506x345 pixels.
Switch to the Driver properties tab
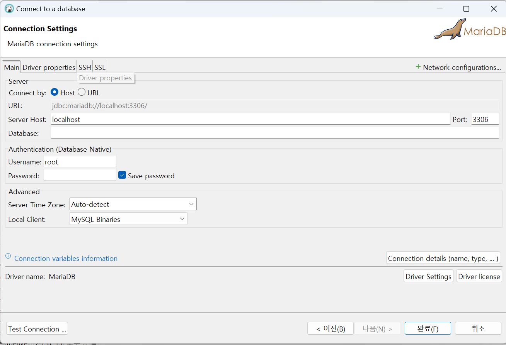click(x=49, y=67)
